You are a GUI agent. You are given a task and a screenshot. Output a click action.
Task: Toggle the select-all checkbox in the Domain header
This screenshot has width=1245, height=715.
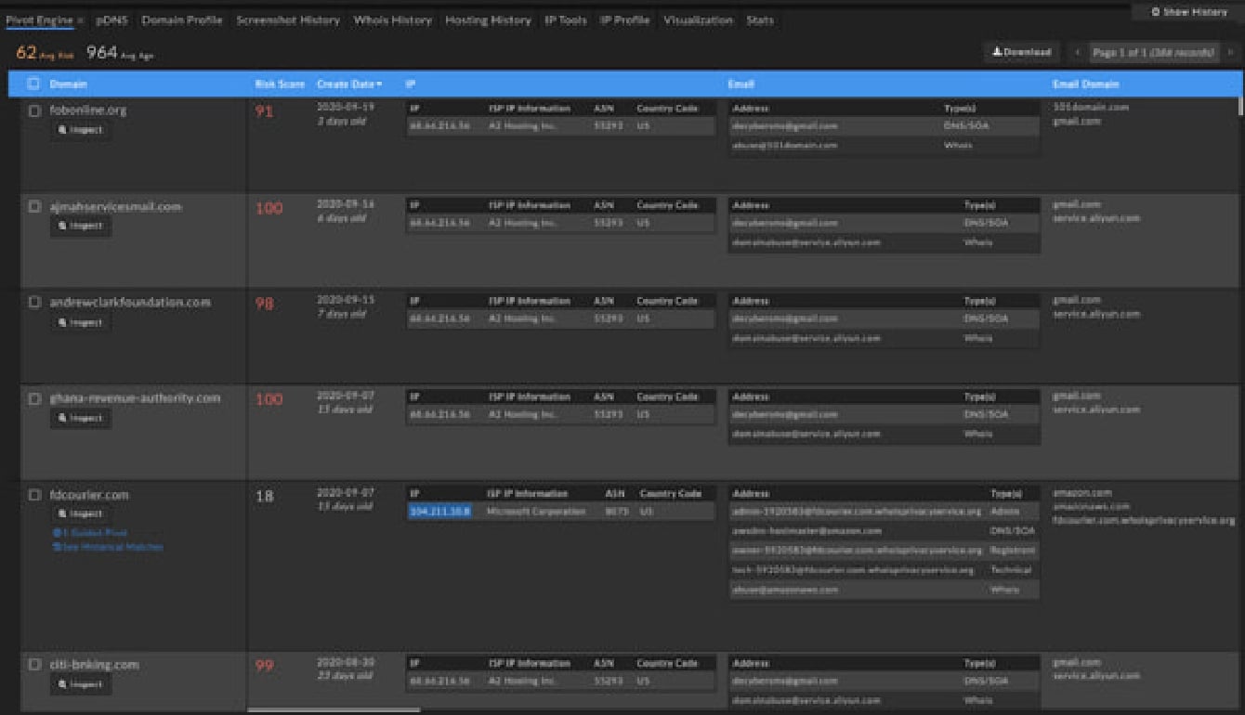pyautogui.click(x=33, y=84)
